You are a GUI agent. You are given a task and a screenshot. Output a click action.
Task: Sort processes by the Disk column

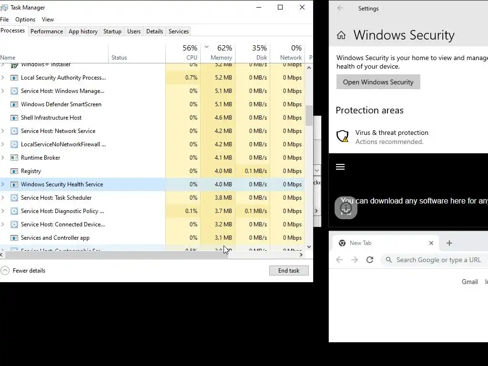pyautogui.click(x=253, y=53)
